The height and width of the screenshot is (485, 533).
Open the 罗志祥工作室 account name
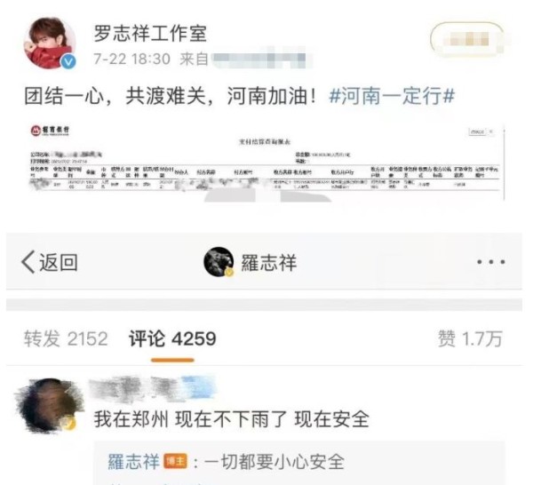tap(150, 33)
